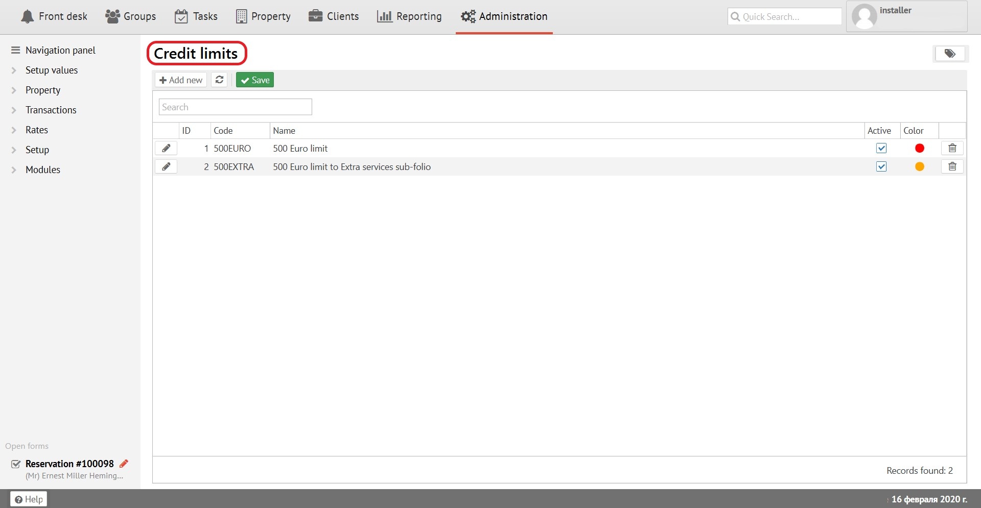Click the checklist icon beside Reservation #100098
Screen dimensions: 981x508
click(x=16, y=464)
